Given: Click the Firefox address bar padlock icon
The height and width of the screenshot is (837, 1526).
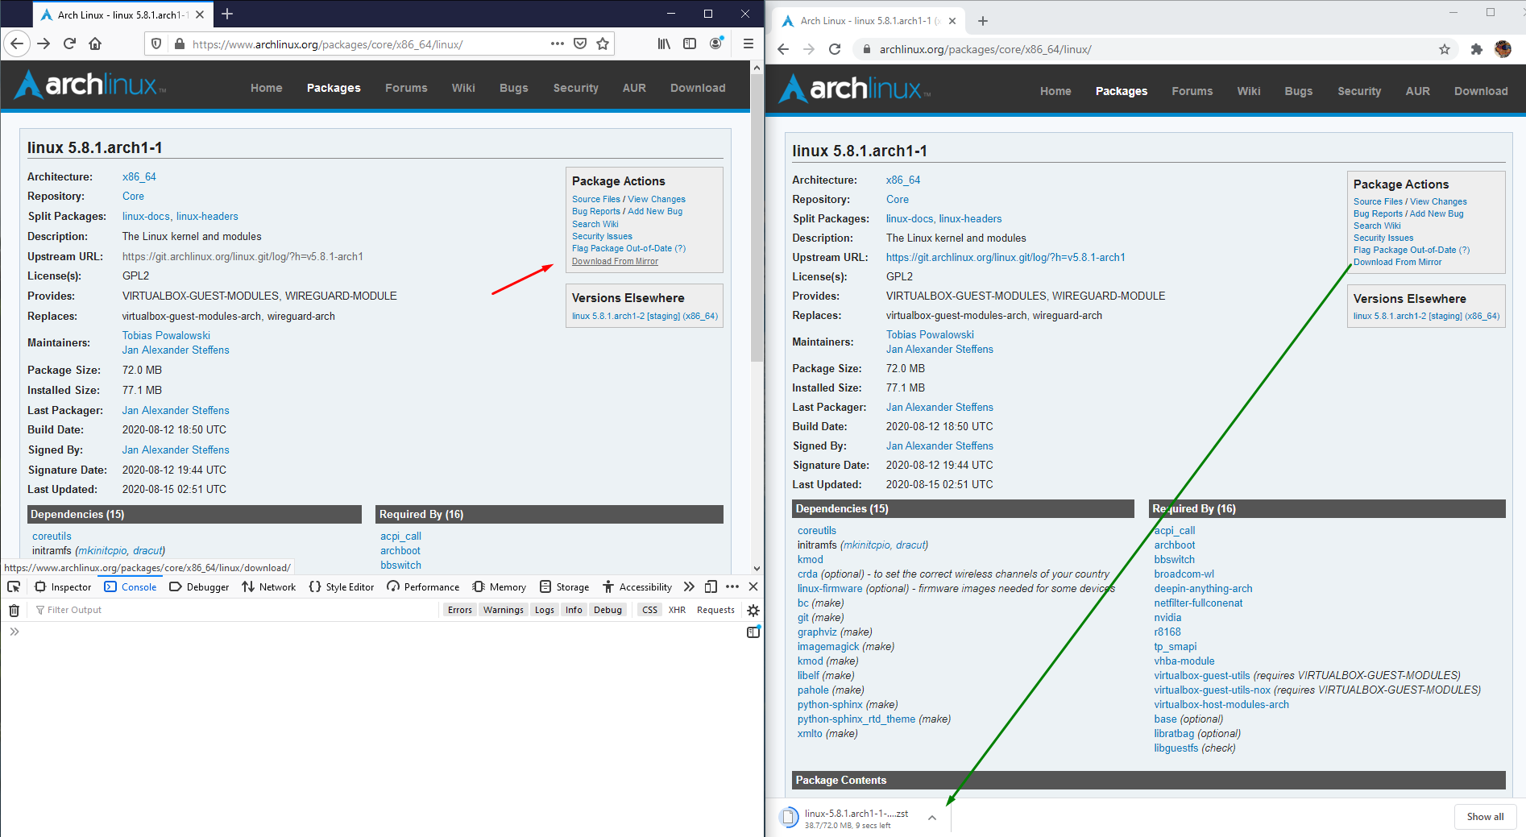Looking at the screenshot, I should (x=179, y=44).
